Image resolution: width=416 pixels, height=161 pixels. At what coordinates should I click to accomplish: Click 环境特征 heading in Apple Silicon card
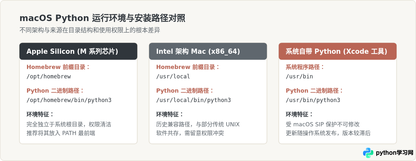[40, 114]
